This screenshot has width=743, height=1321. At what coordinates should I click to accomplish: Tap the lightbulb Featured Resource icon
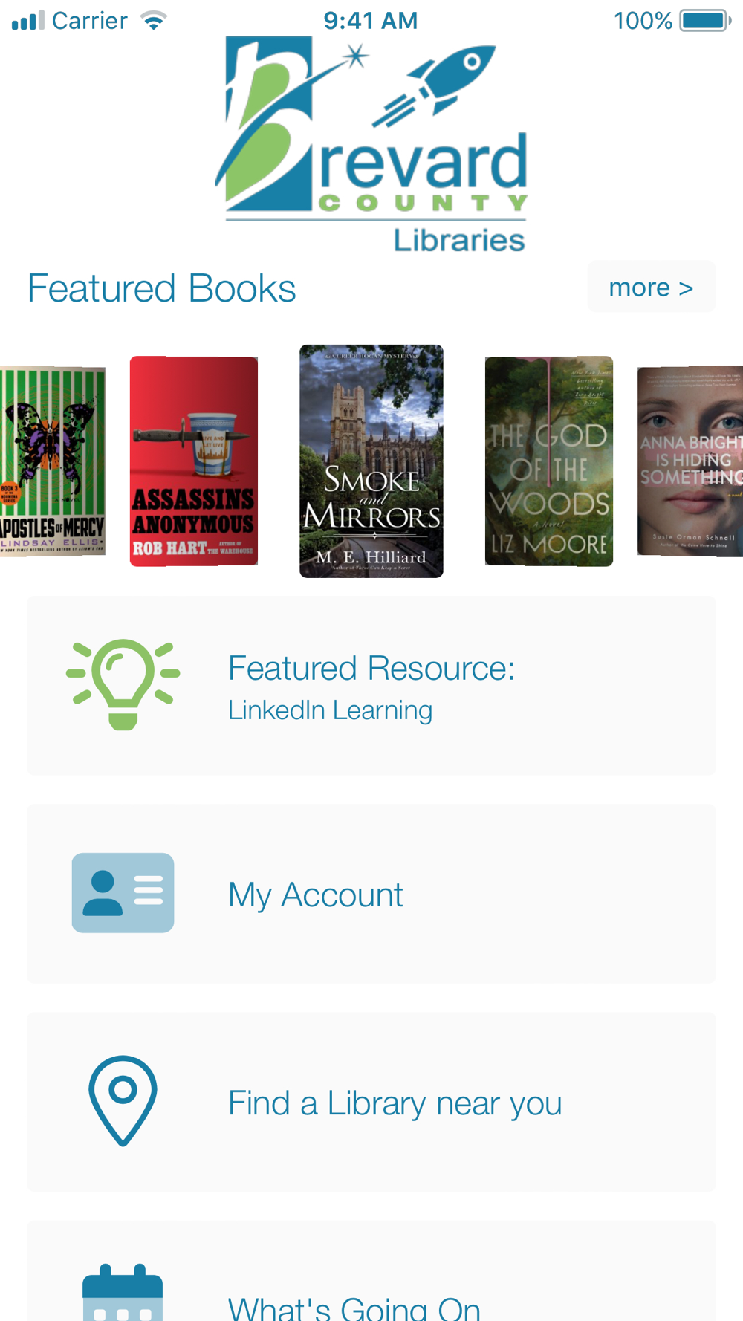pos(123,684)
